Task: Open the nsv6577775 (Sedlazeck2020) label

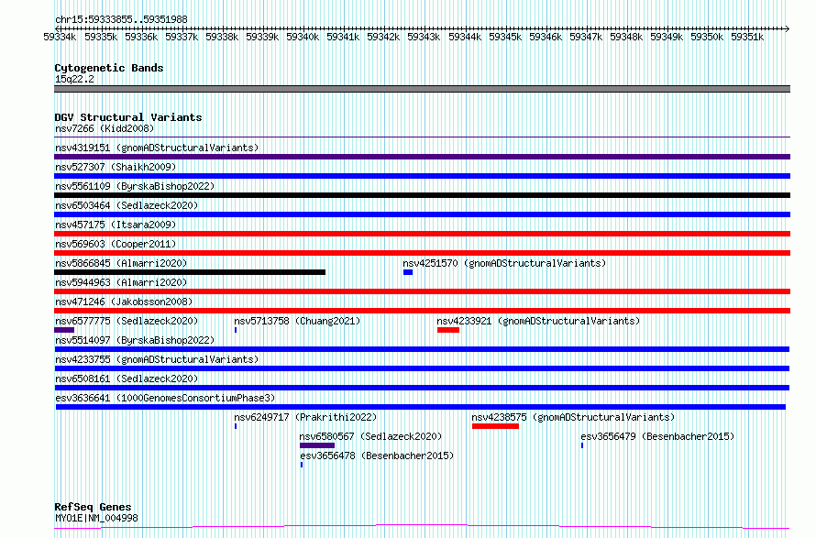Action: click(x=127, y=321)
